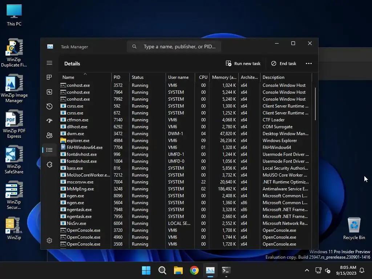372x279 pixels.
Task: Launch Google Chrome from the taskbar
Action: [x=194, y=270]
